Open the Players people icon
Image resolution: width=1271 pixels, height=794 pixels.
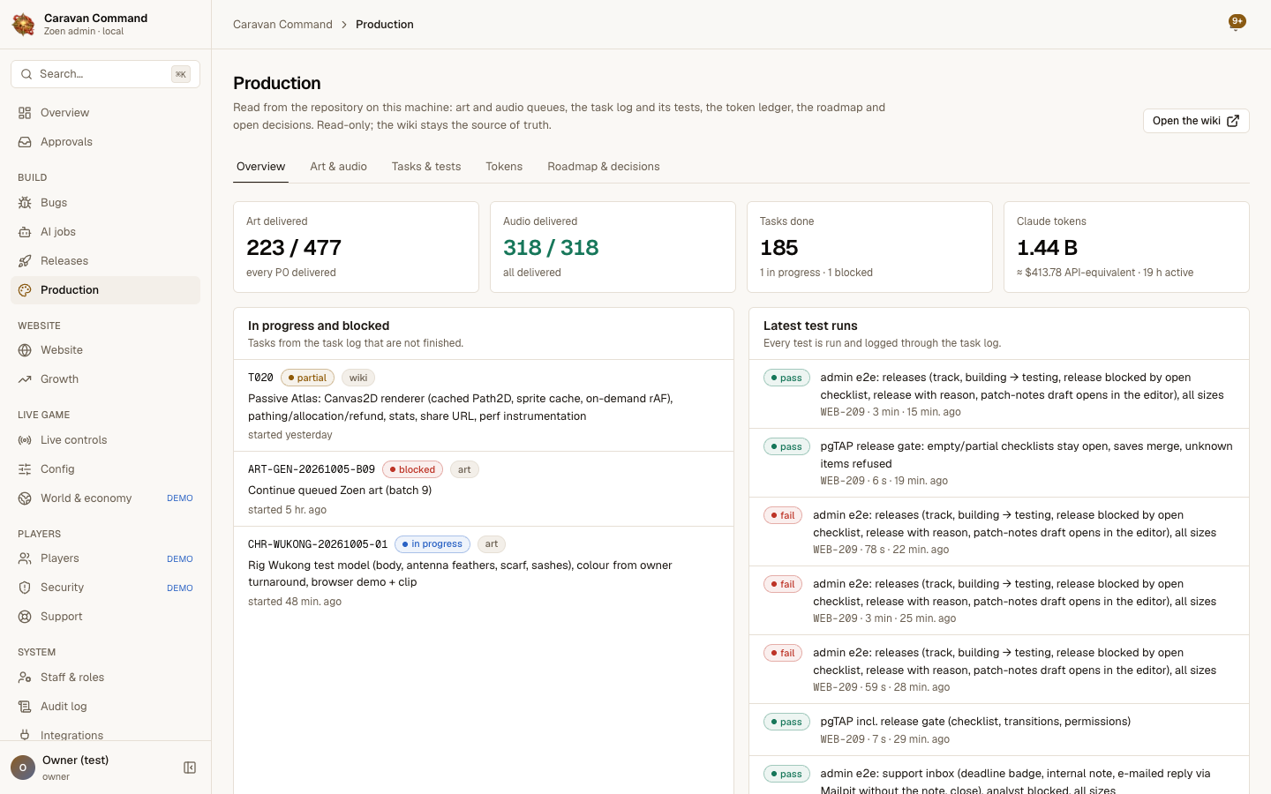(25, 558)
